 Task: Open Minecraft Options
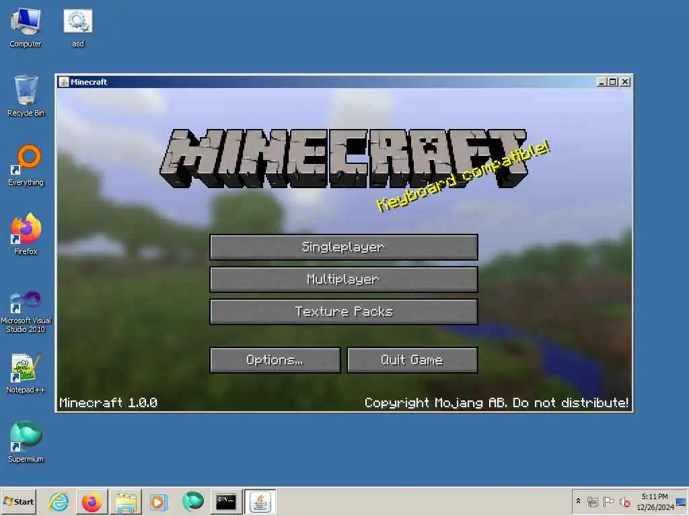tap(275, 360)
